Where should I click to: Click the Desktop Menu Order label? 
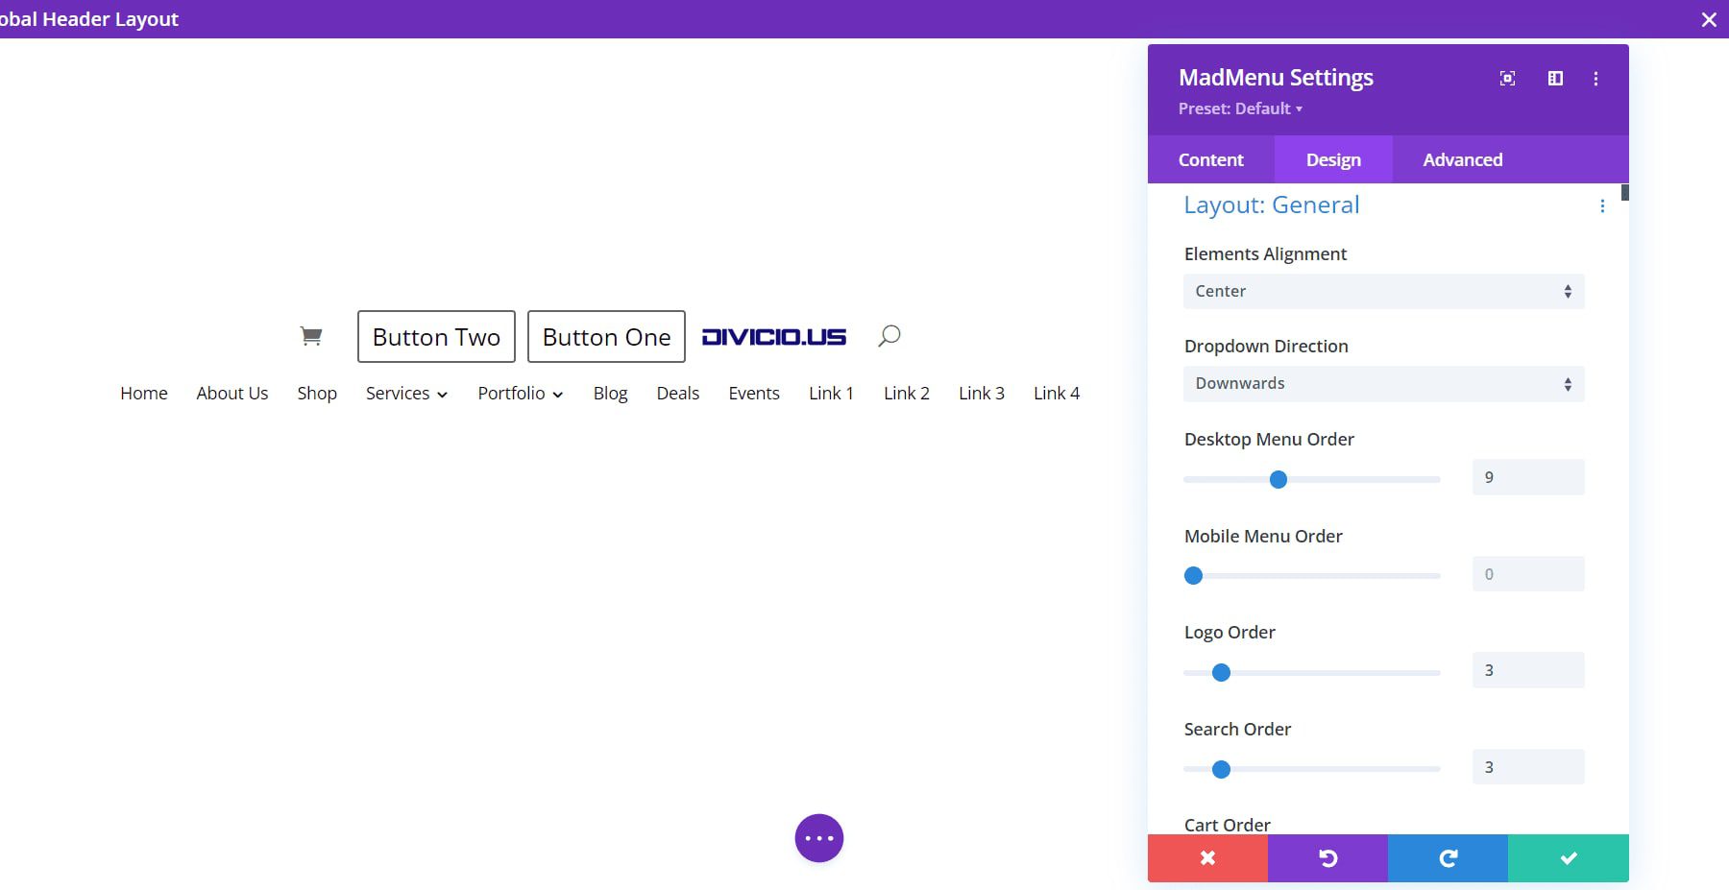coord(1269,440)
